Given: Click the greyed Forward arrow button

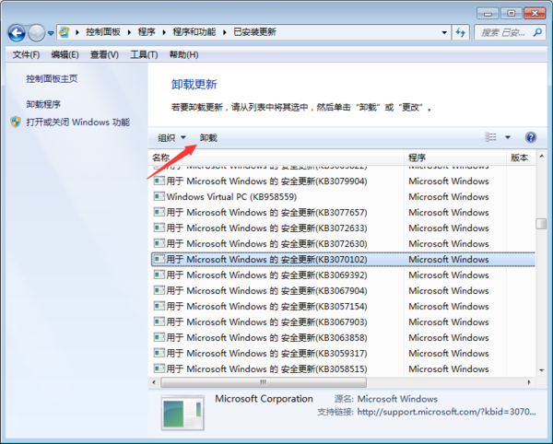Looking at the screenshot, I should (36, 33).
